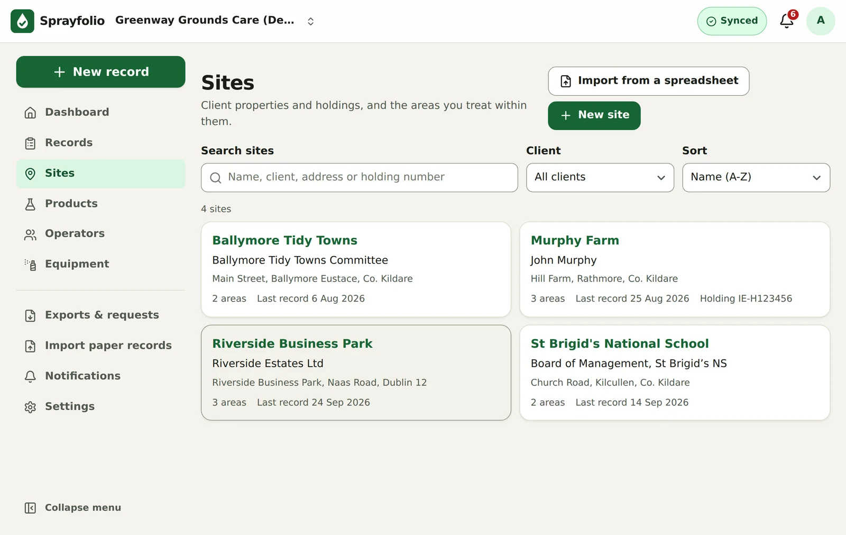
Task: Click '3 areas' in Murphy Farm card
Action: [547, 298]
